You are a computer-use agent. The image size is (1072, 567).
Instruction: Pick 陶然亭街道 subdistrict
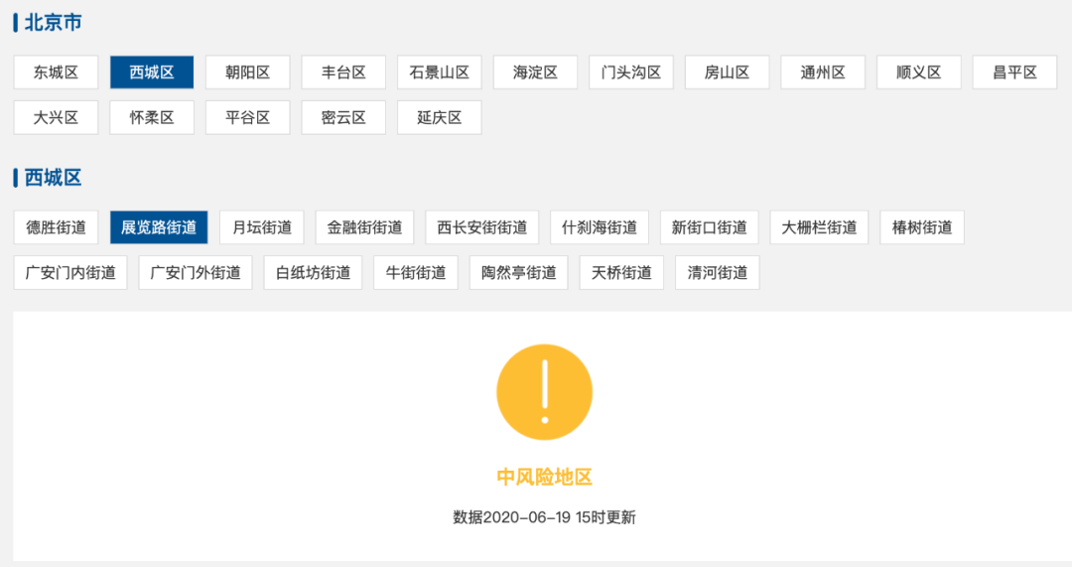(519, 273)
